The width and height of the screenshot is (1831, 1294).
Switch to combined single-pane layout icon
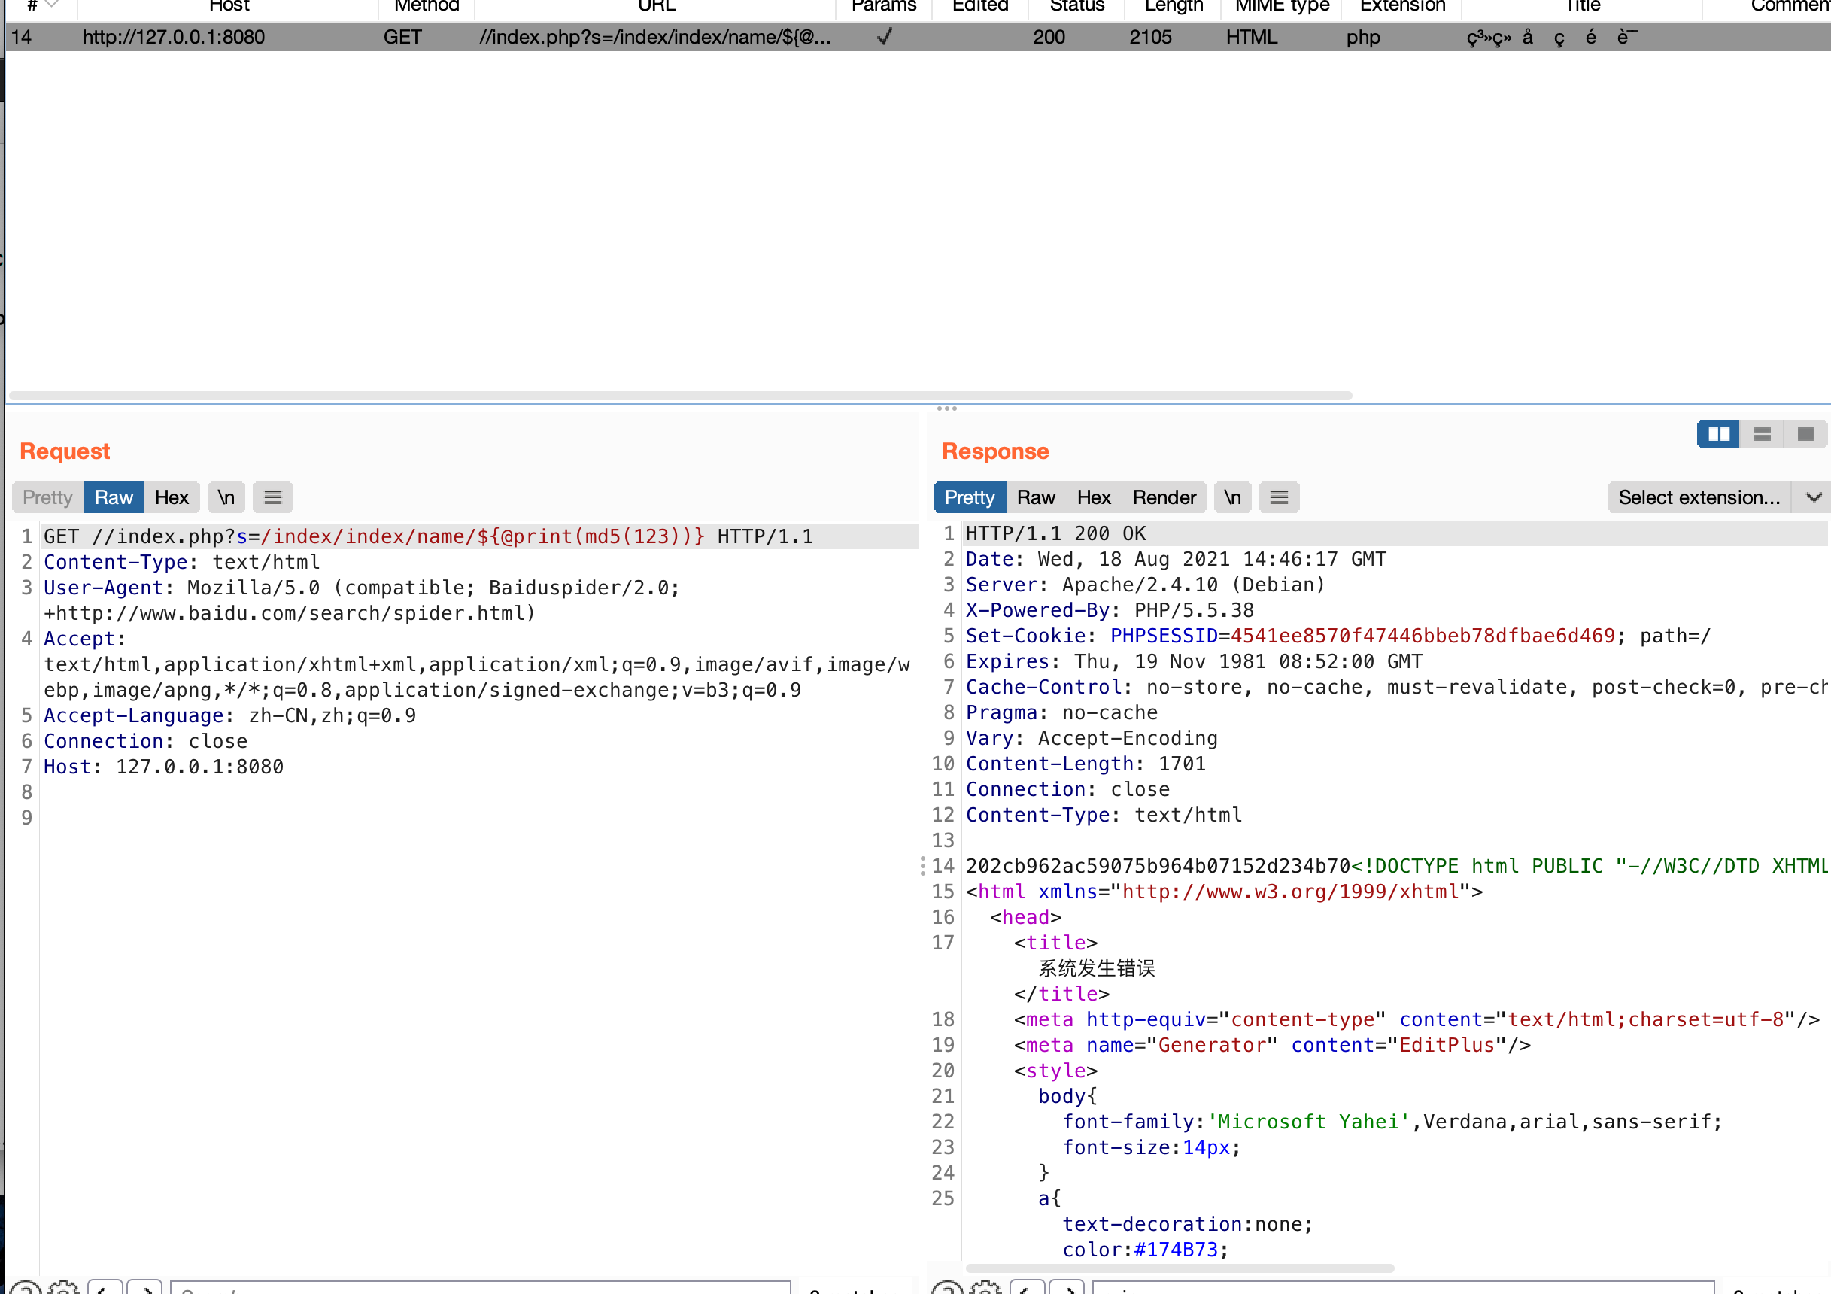(1805, 434)
